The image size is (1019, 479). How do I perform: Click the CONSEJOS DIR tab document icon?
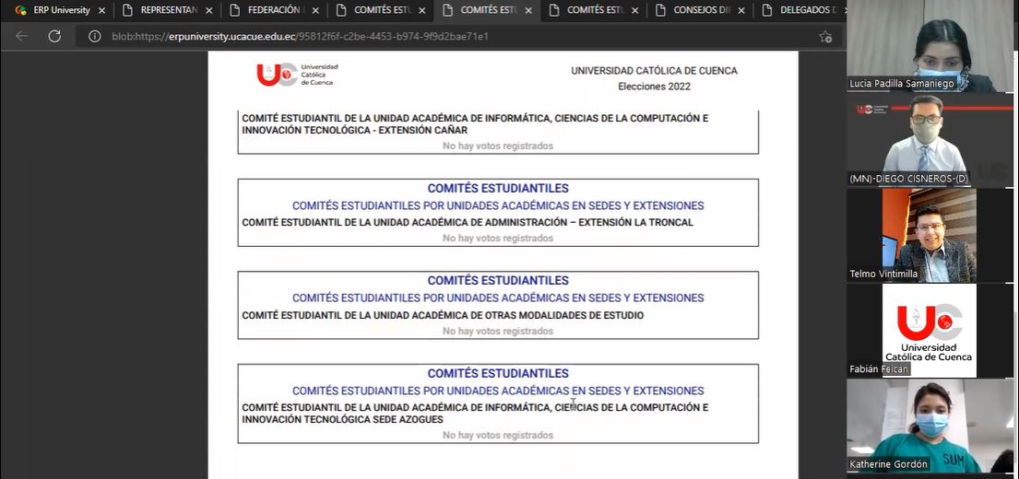[660, 10]
